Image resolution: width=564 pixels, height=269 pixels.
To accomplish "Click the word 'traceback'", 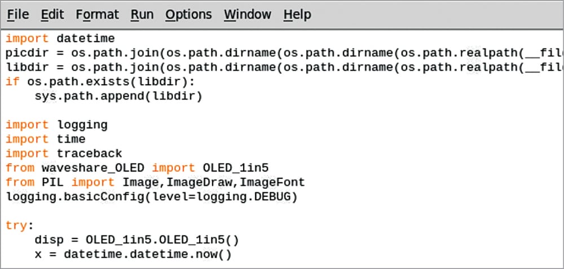I will click(x=89, y=153).
